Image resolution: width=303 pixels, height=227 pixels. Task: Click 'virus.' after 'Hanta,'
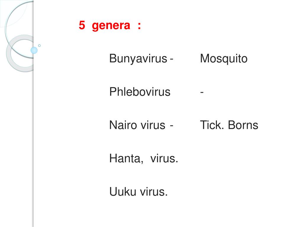(164, 159)
